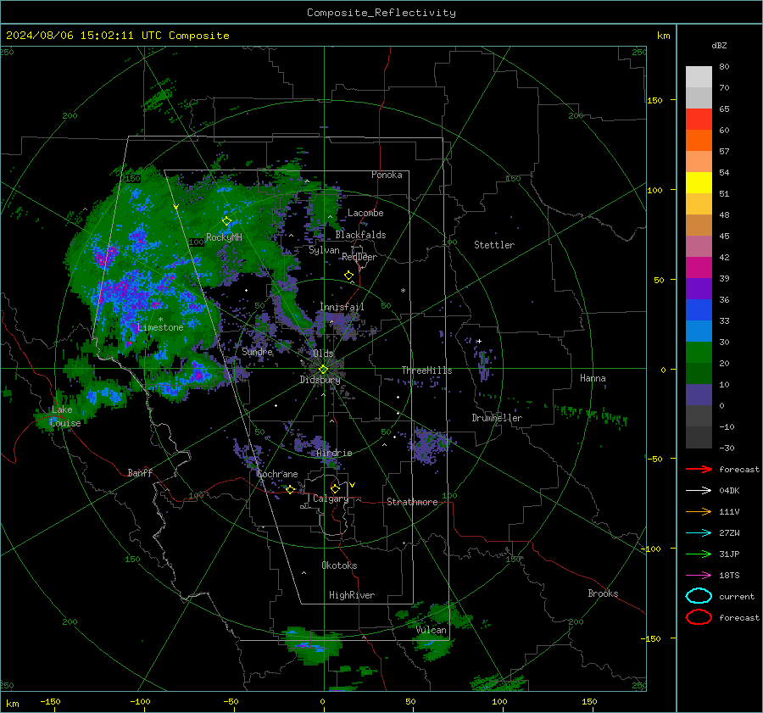Click the yellow diamond marker at Didsbury
The height and width of the screenshot is (713, 763).
tap(323, 370)
